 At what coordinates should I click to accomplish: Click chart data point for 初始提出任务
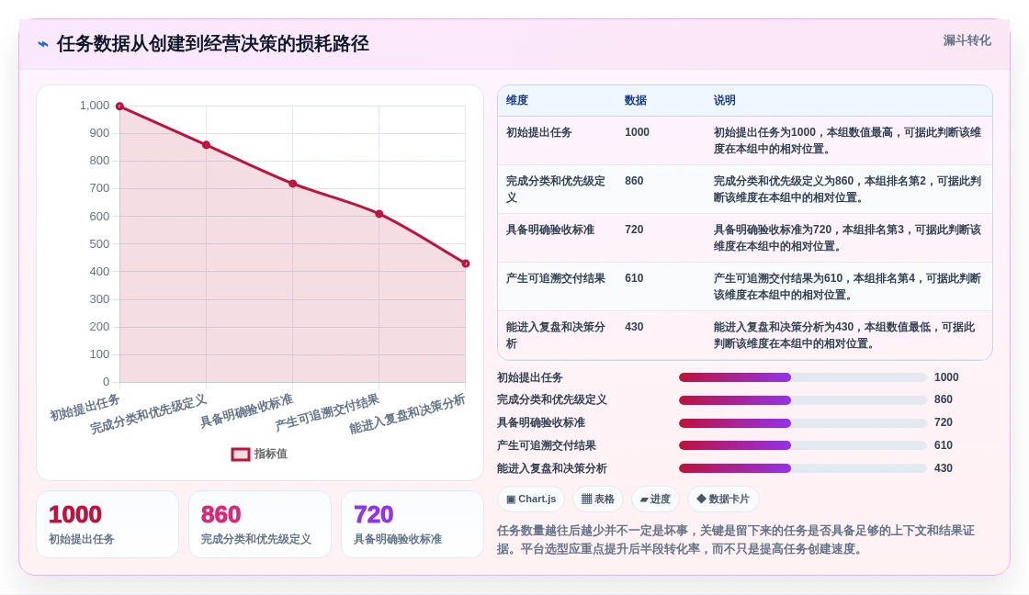(120, 107)
